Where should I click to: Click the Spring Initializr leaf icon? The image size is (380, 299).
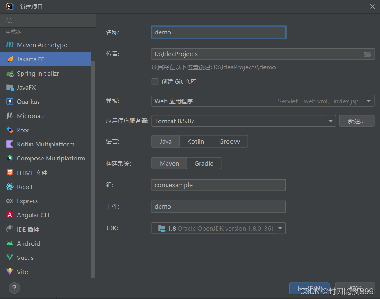point(10,74)
